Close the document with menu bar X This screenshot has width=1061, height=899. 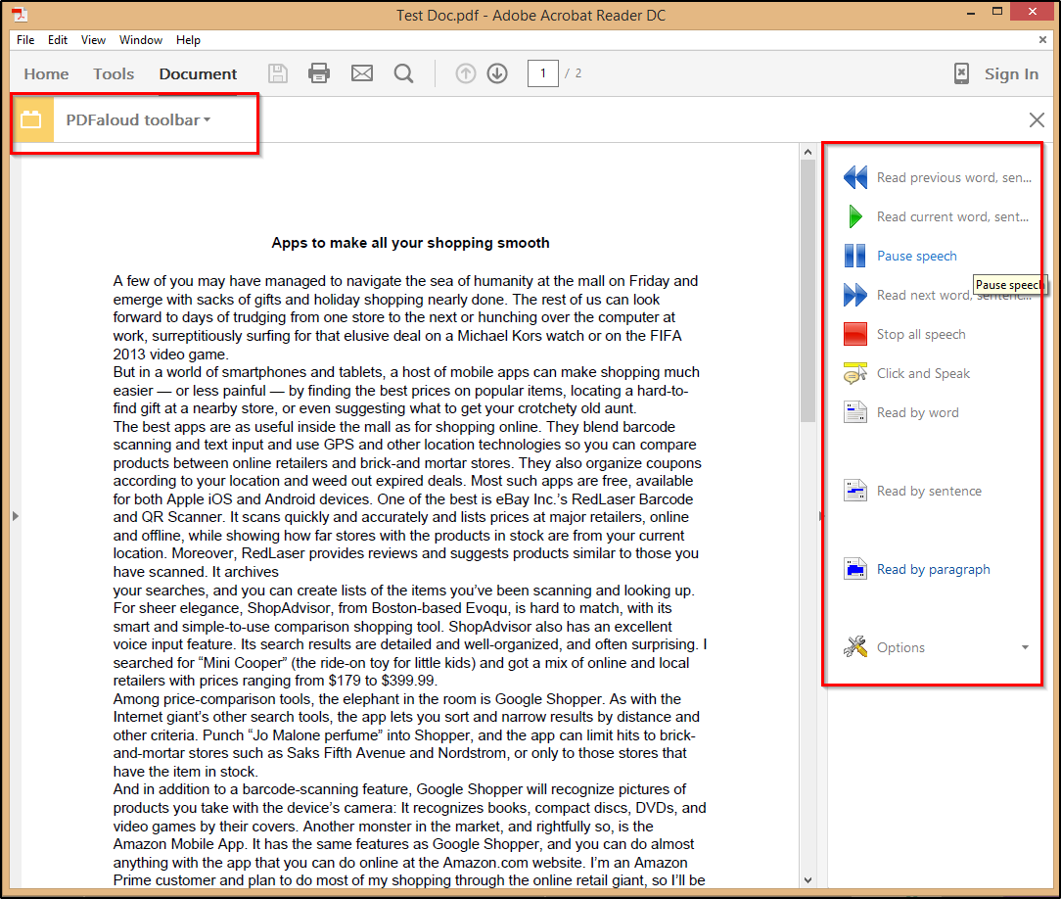click(1042, 40)
